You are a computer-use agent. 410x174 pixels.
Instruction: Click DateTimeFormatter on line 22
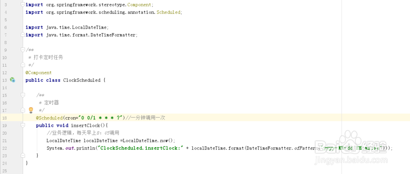[269, 148]
